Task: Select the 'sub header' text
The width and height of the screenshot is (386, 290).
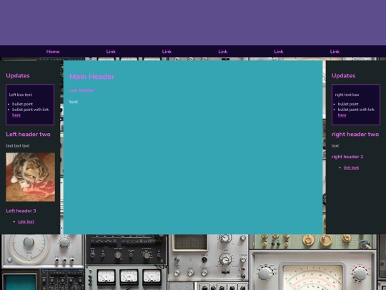Action: coord(82,90)
